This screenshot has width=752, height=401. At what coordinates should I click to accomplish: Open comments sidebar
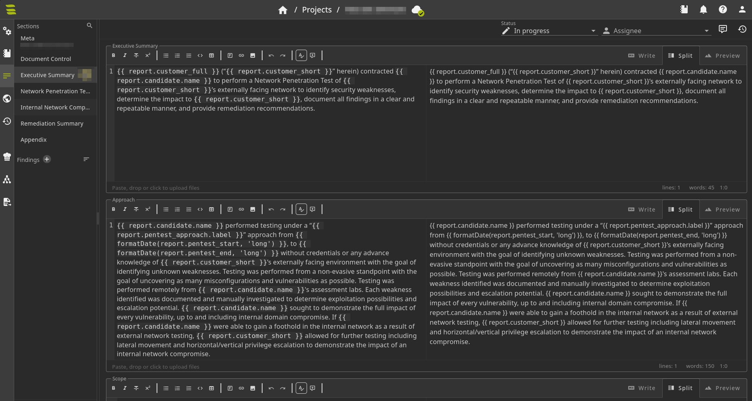click(x=723, y=29)
